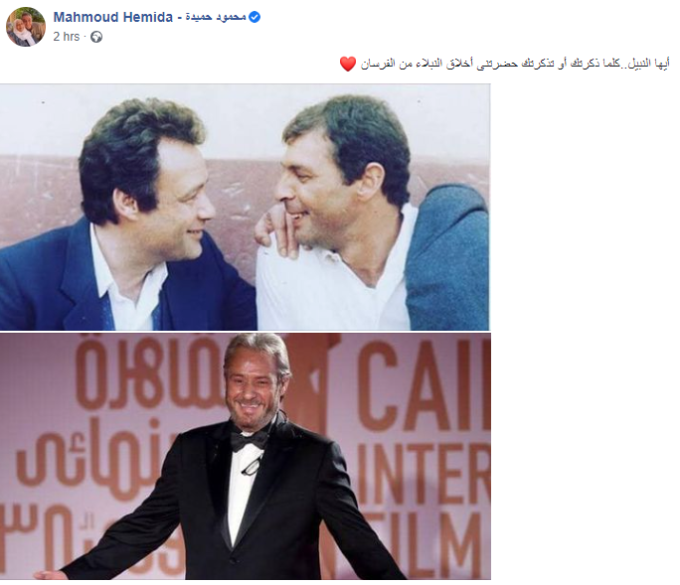Click the blue verified badge checkmark
This screenshot has height=585, width=680.
(255, 17)
